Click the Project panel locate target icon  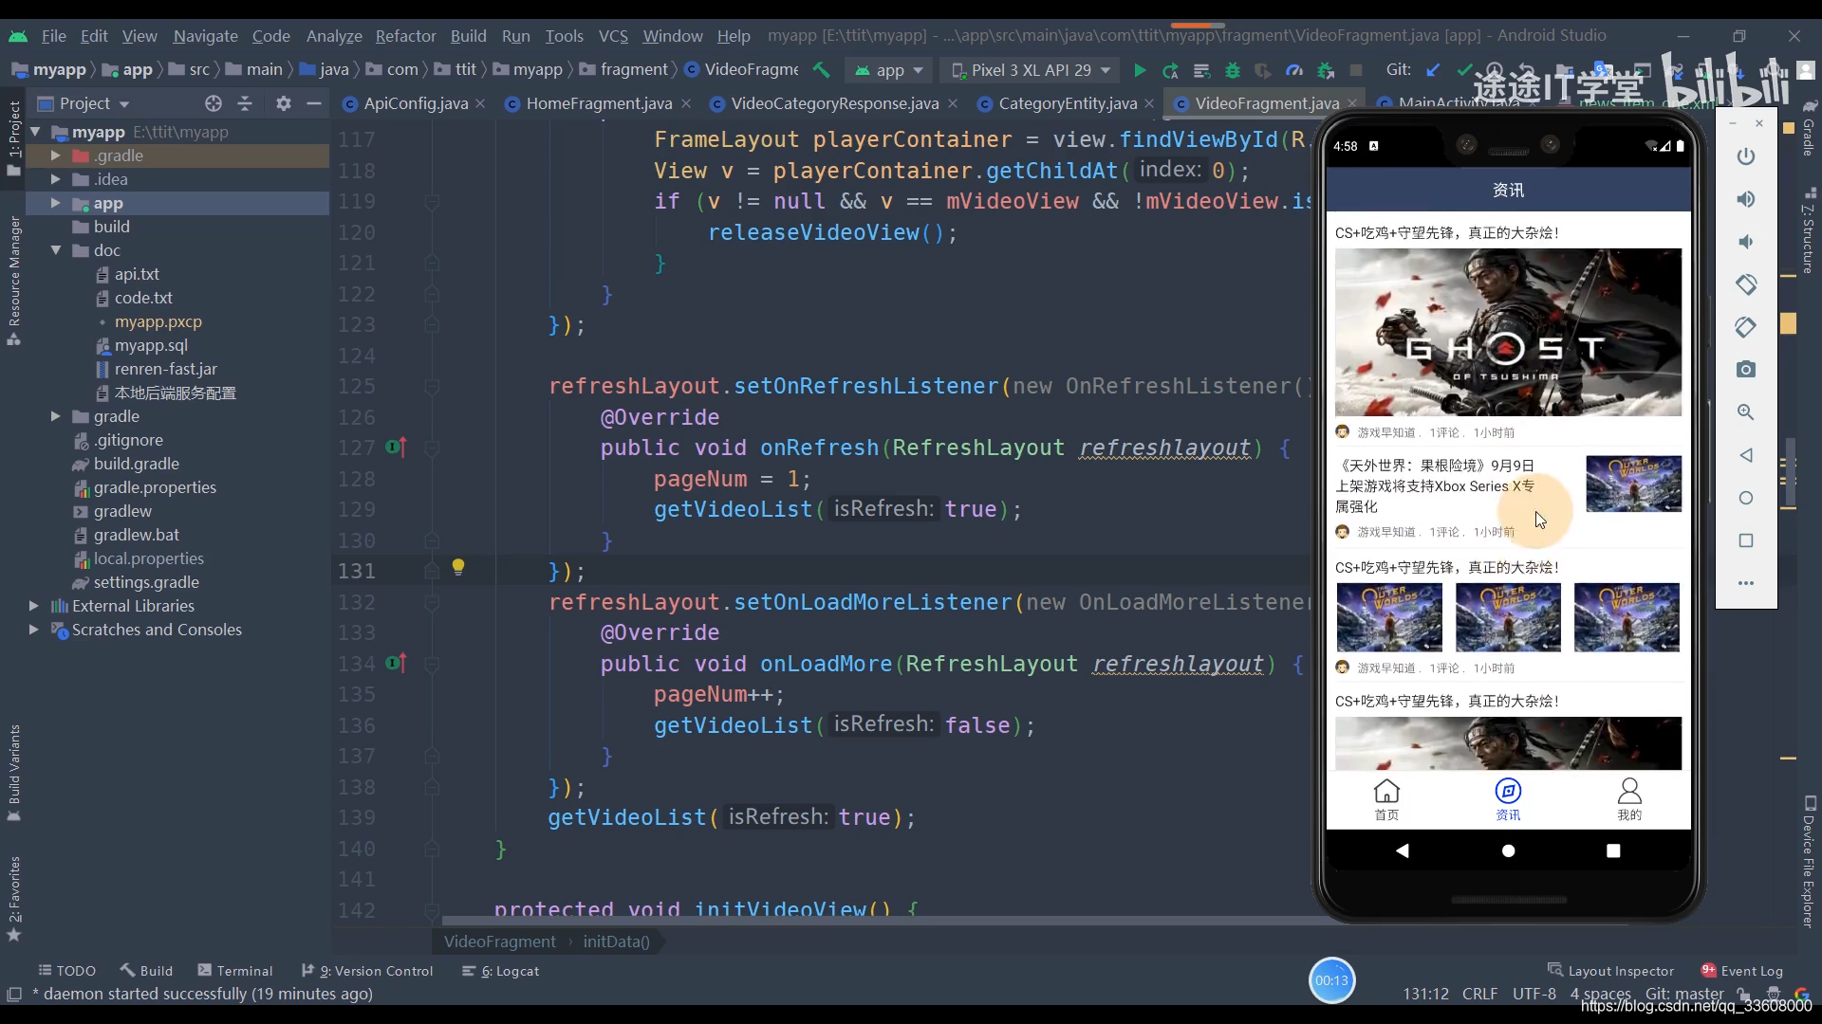pyautogui.click(x=214, y=103)
